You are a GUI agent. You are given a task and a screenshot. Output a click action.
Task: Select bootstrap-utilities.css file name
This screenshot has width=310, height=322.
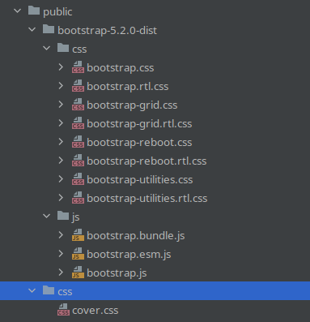[x=140, y=180]
